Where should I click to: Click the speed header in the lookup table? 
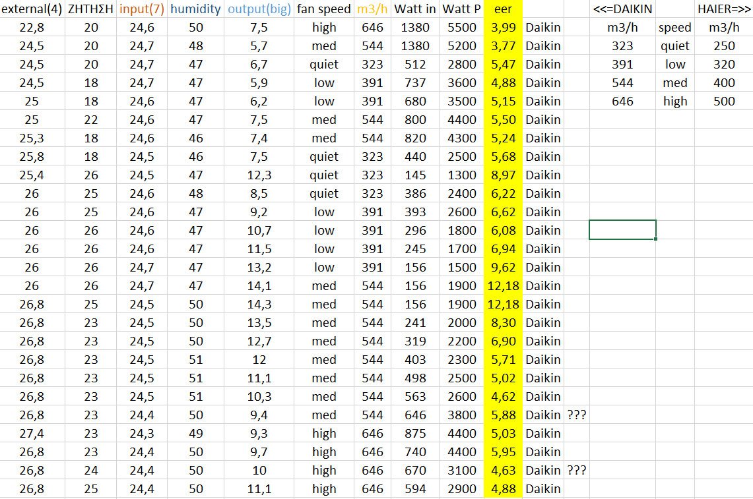(x=675, y=27)
